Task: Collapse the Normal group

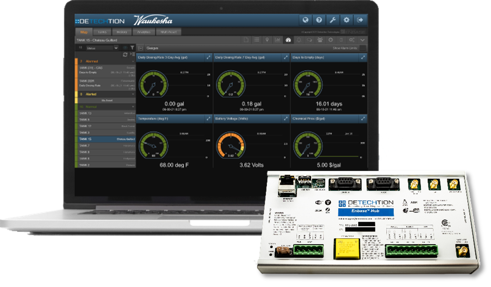Action: click(x=133, y=107)
